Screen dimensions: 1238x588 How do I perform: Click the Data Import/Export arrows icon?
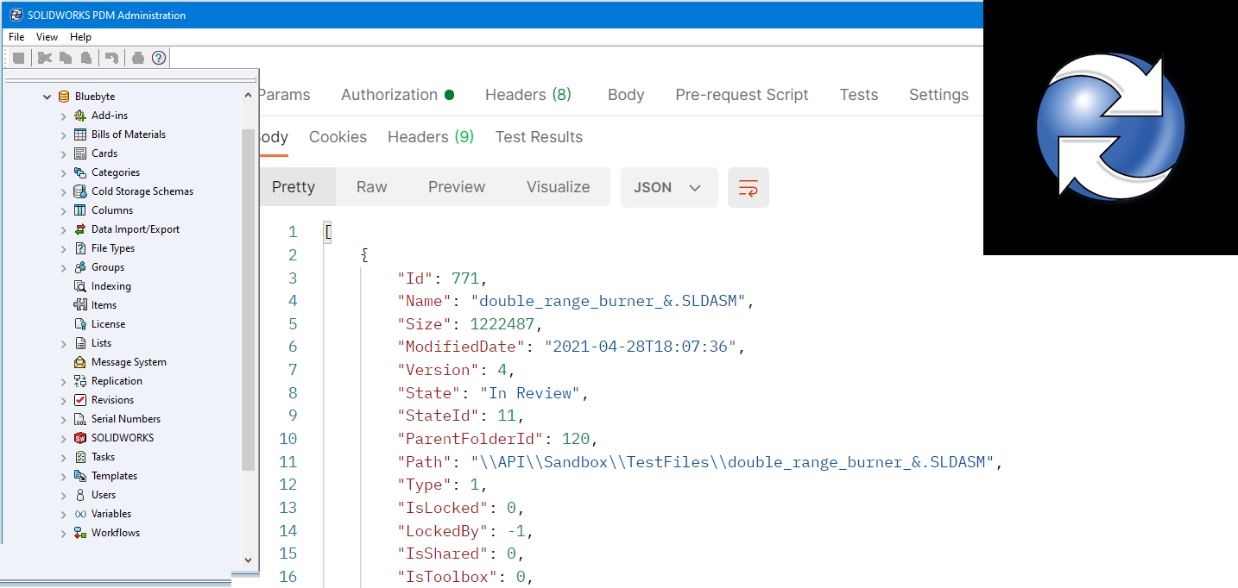point(80,229)
